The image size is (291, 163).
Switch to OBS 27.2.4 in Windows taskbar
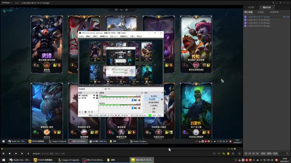(93, 160)
